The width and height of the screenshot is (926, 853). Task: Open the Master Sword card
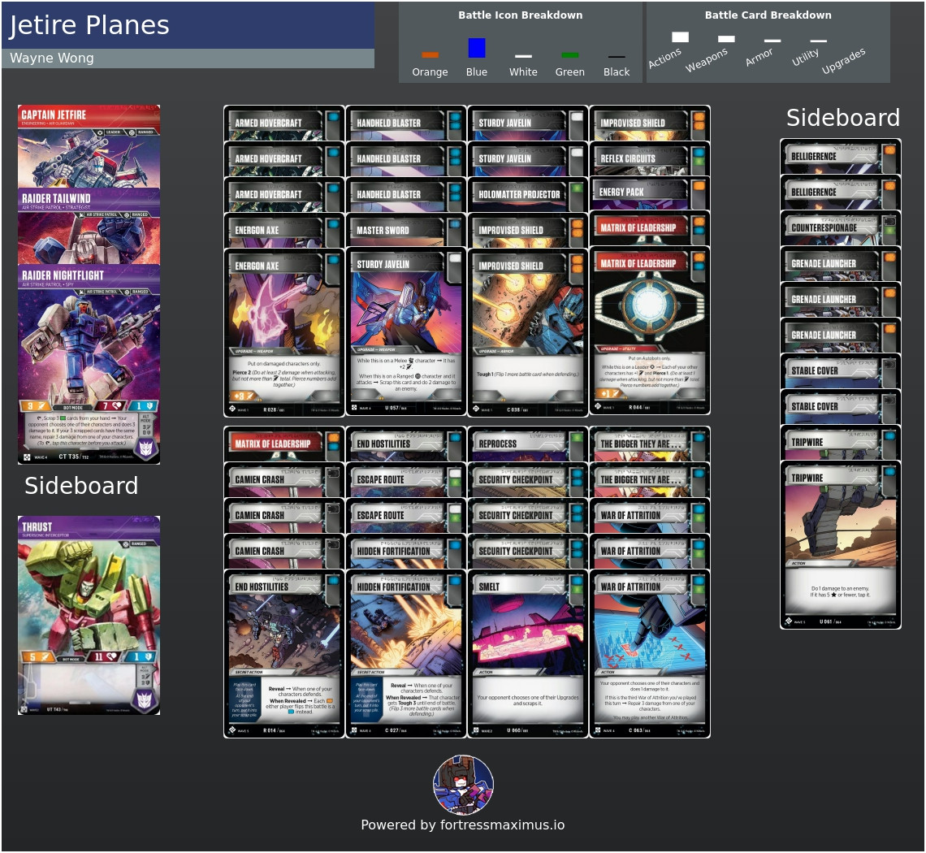(x=405, y=231)
